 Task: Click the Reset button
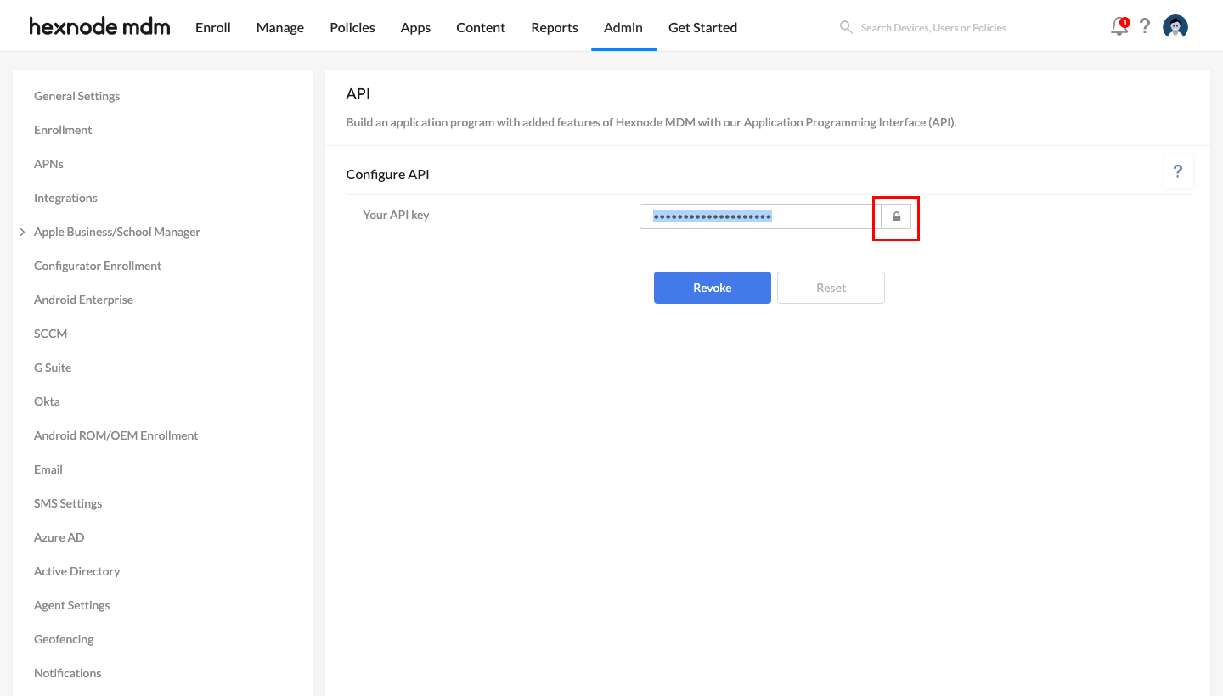click(831, 288)
